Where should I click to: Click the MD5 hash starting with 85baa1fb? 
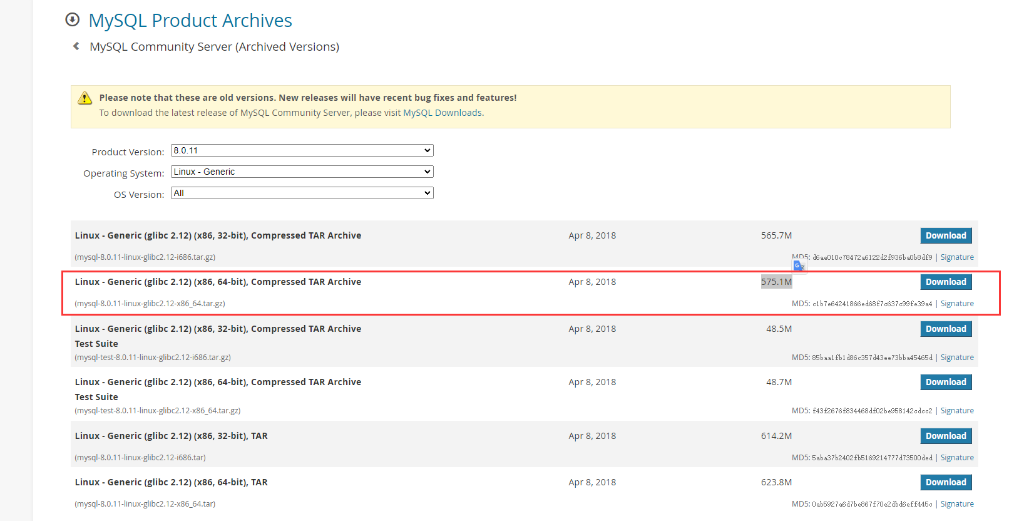tap(872, 358)
